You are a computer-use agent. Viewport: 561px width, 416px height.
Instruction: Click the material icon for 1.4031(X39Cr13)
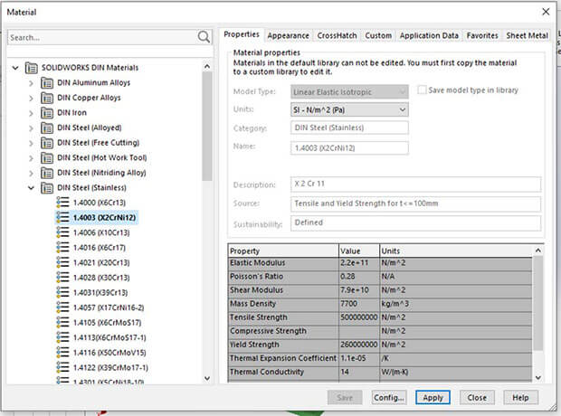click(x=62, y=293)
